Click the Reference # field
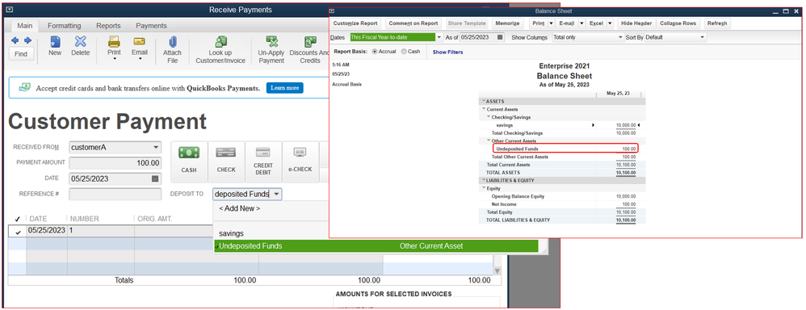Viewport: 806px width, 310px height. click(115, 195)
